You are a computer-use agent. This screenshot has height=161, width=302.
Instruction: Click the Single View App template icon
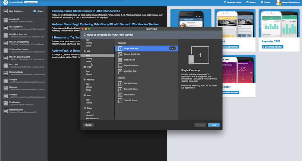click(120, 49)
